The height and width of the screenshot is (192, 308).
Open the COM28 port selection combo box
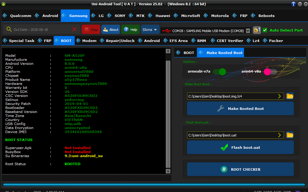206,31
